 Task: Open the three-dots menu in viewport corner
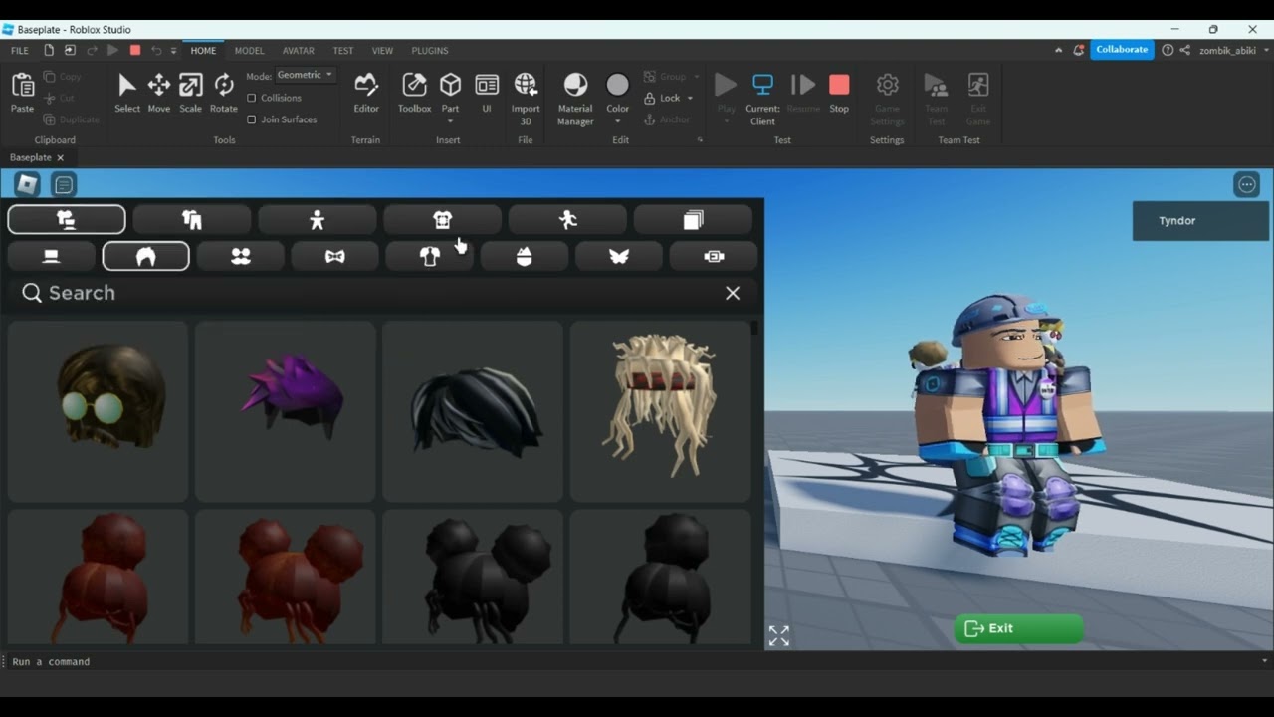tap(1247, 184)
